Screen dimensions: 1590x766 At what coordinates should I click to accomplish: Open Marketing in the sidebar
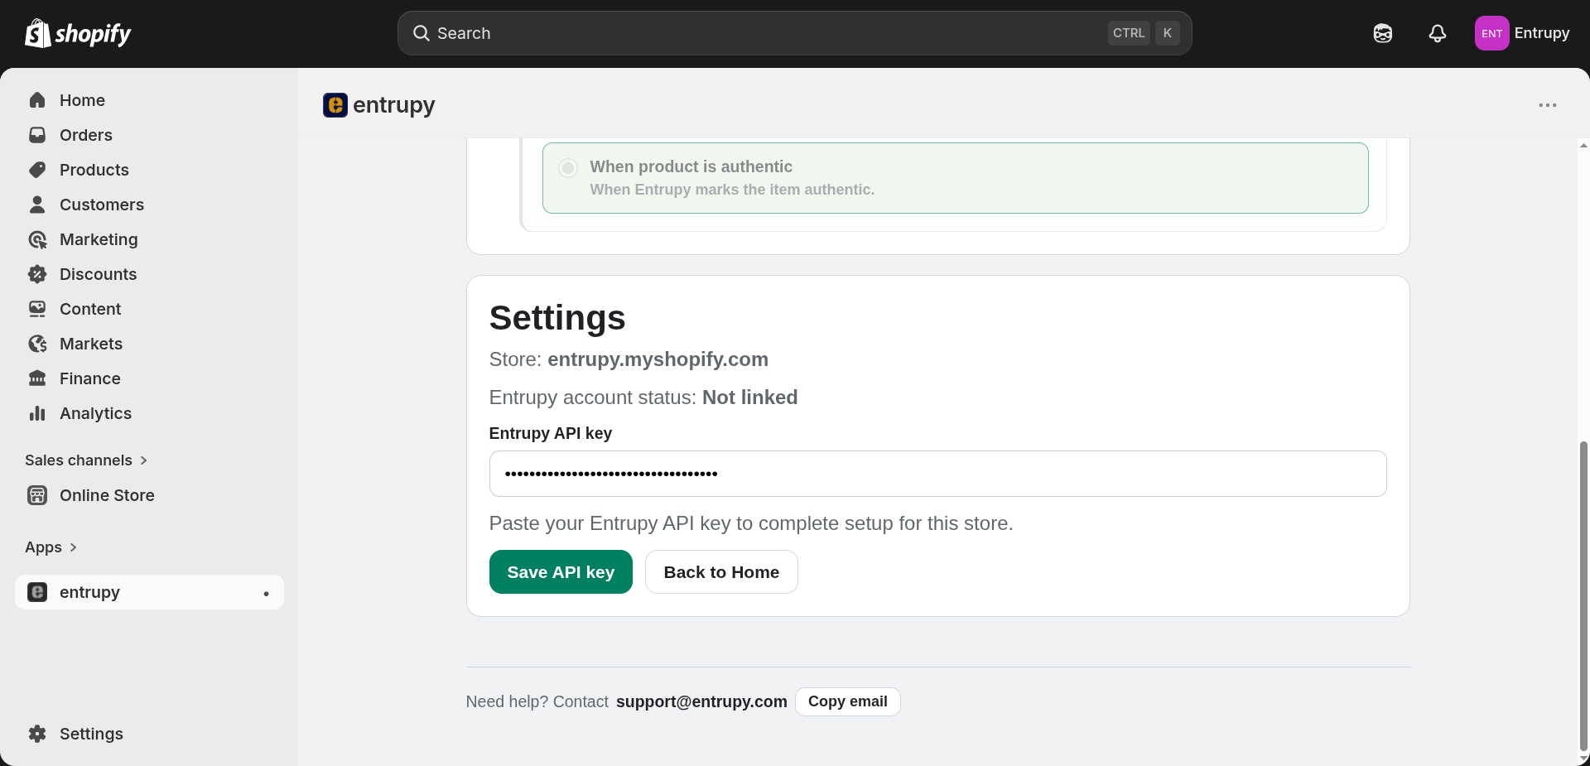click(149, 239)
